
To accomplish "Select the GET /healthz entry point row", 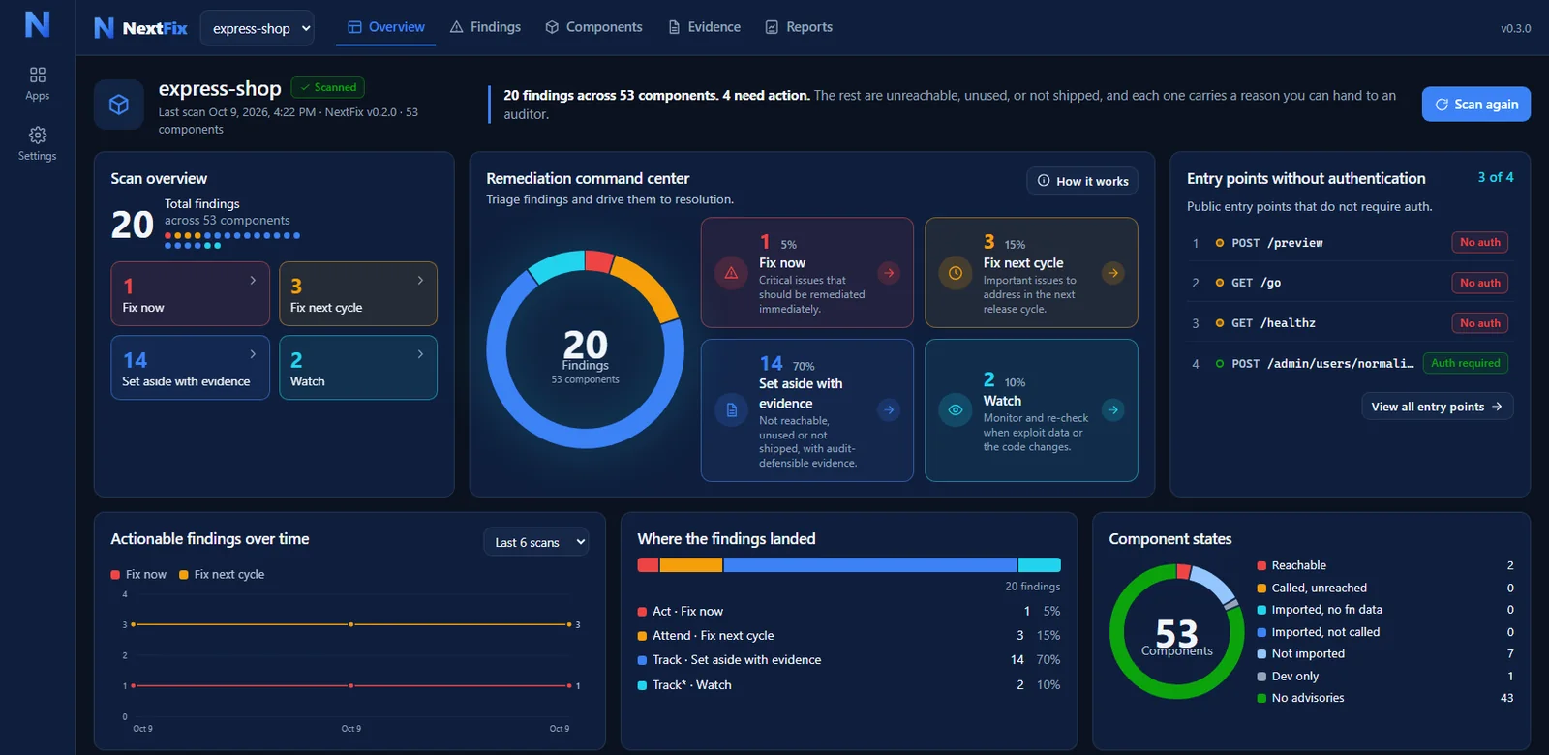I will pos(1350,323).
